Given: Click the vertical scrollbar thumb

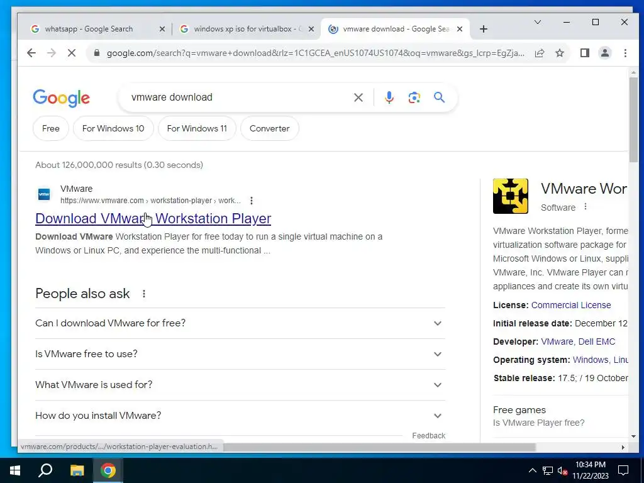Looking at the screenshot, I should (633, 119).
